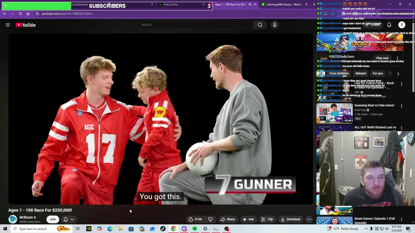Screen dimensions: 415x233
Task: View site information icon in address bar
Action: (x=37, y=14)
